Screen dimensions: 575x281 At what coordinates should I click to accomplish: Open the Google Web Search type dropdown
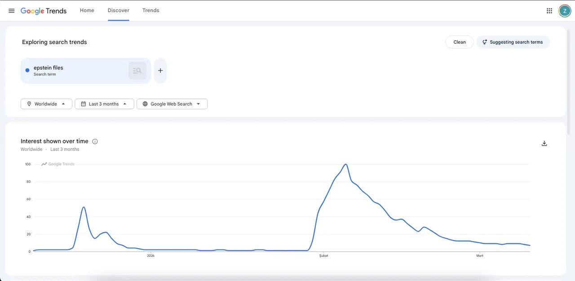[x=172, y=104]
